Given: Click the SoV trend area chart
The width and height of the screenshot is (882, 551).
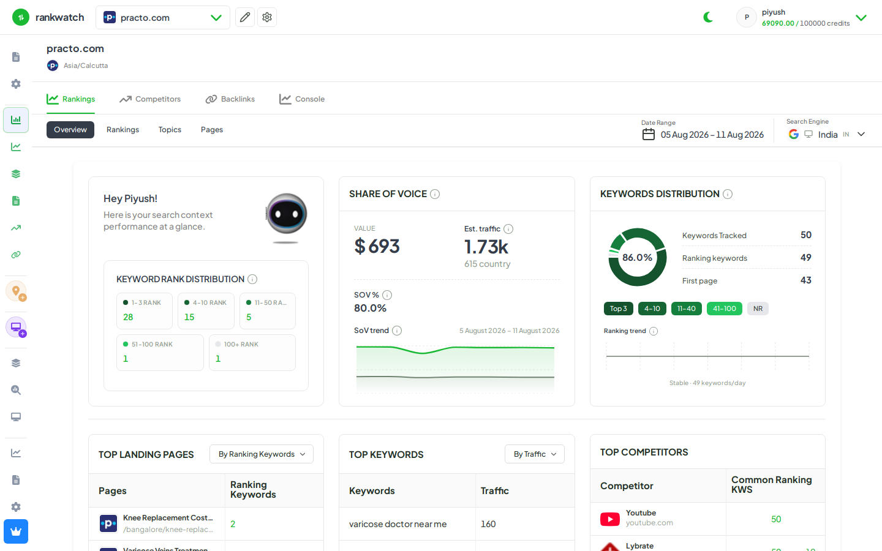Looking at the screenshot, I should pos(456,369).
